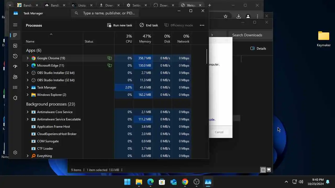Click efficiency leaf icon on Google Chrome row
The height and width of the screenshot is (188, 335).
pyautogui.click(x=110, y=58)
